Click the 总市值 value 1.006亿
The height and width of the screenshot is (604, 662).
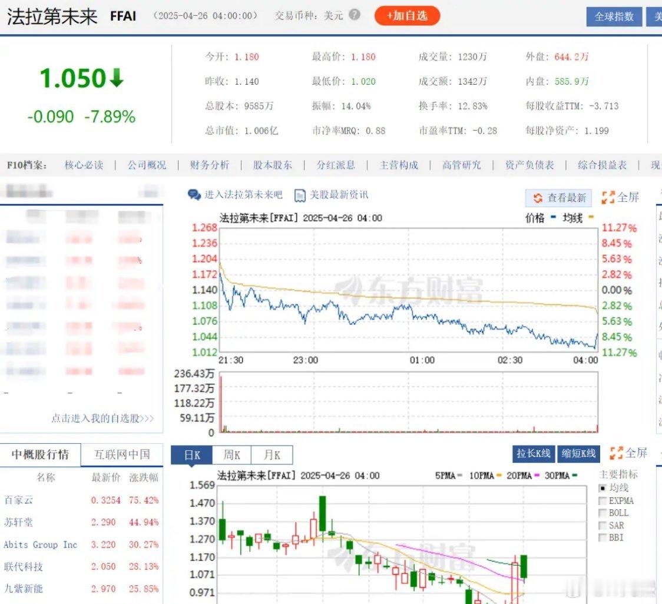[261, 131]
